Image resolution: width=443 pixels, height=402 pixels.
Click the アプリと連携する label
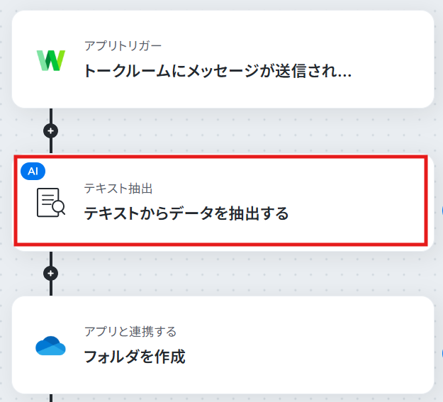click(x=130, y=332)
